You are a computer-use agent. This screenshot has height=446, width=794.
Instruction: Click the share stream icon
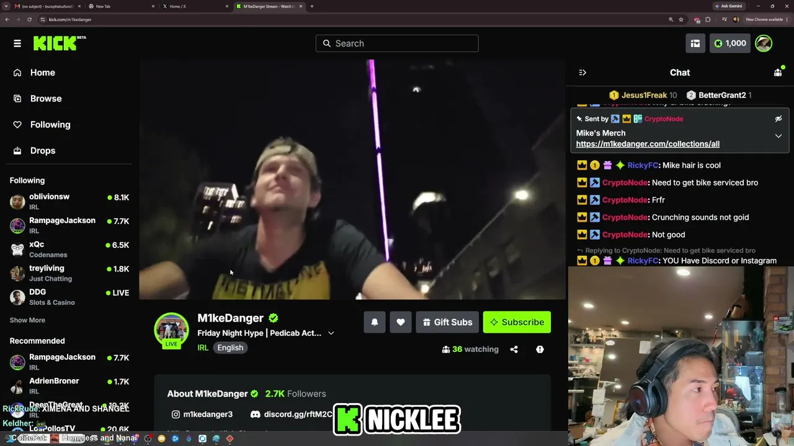[514, 349]
